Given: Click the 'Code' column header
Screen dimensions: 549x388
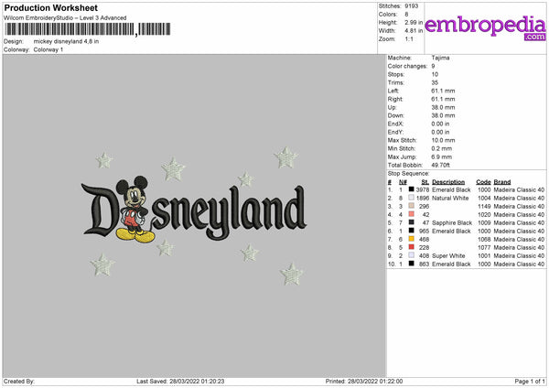Looking at the screenshot, I should (483, 182).
